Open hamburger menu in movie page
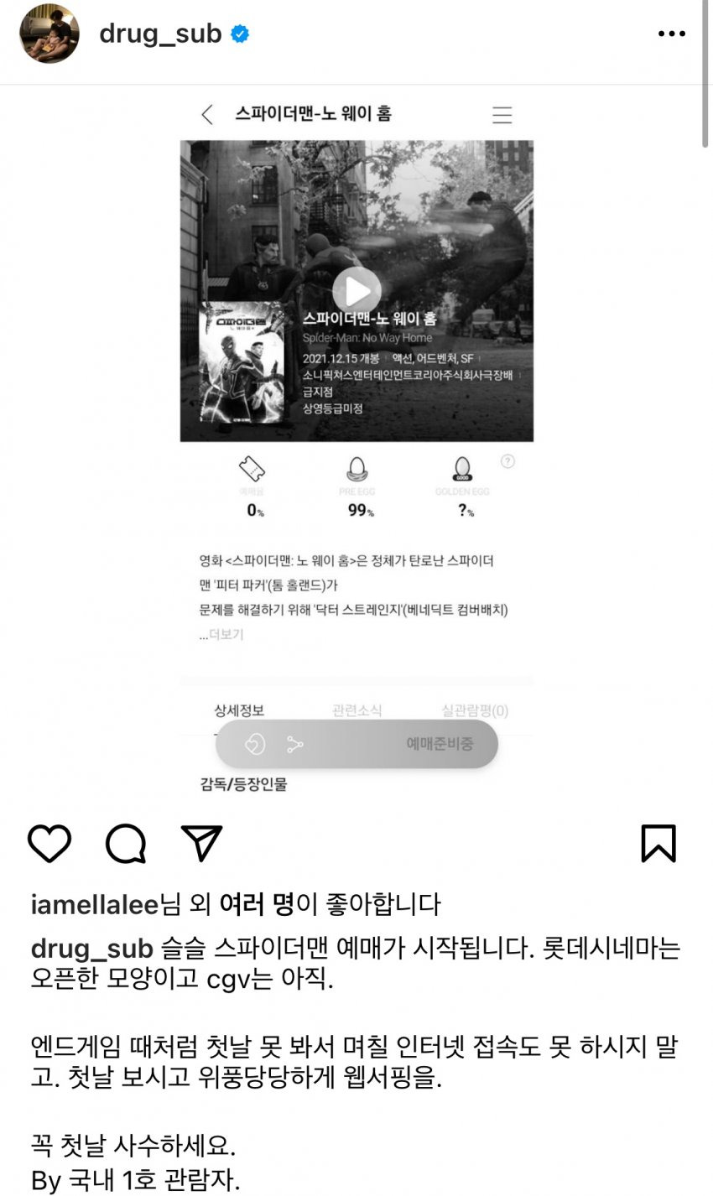This screenshot has width=713, height=1196. (502, 115)
